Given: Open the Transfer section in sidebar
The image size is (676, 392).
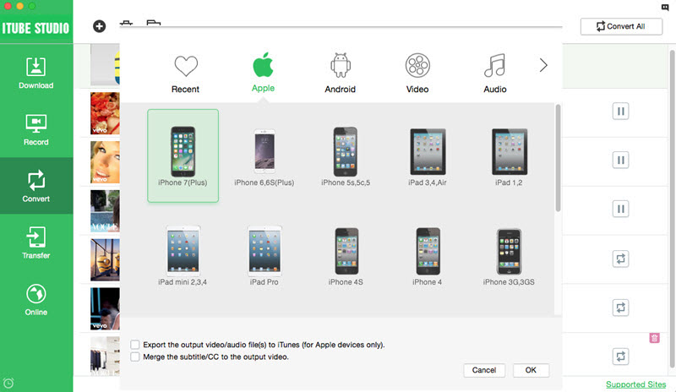Looking at the screenshot, I should point(36,242).
